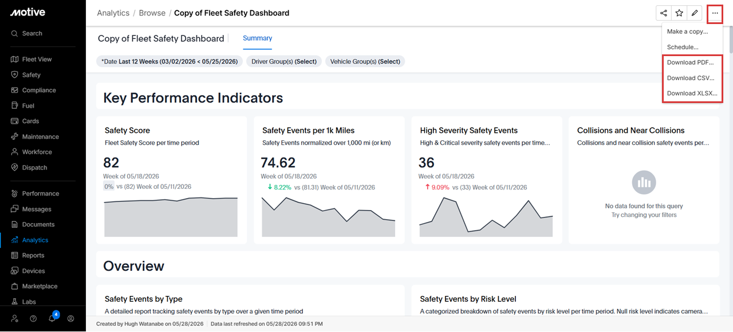Viewport: 733px width, 332px height.
Task: Select Download CSV option
Action: point(691,78)
